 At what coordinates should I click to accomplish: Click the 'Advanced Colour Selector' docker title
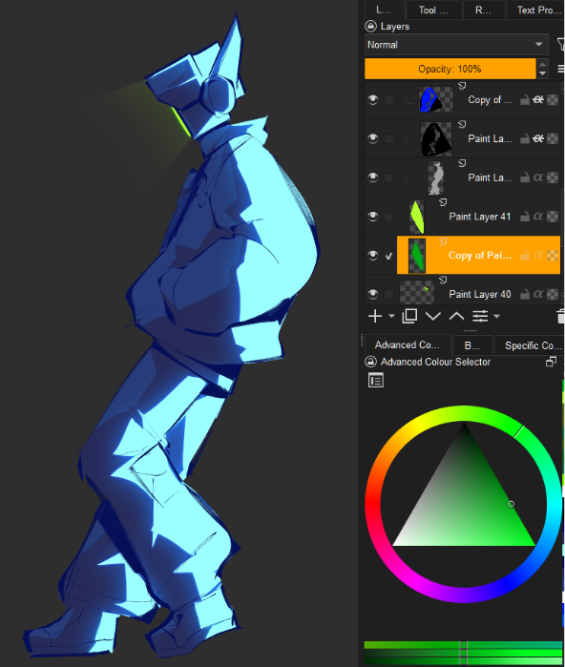[x=435, y=362]
